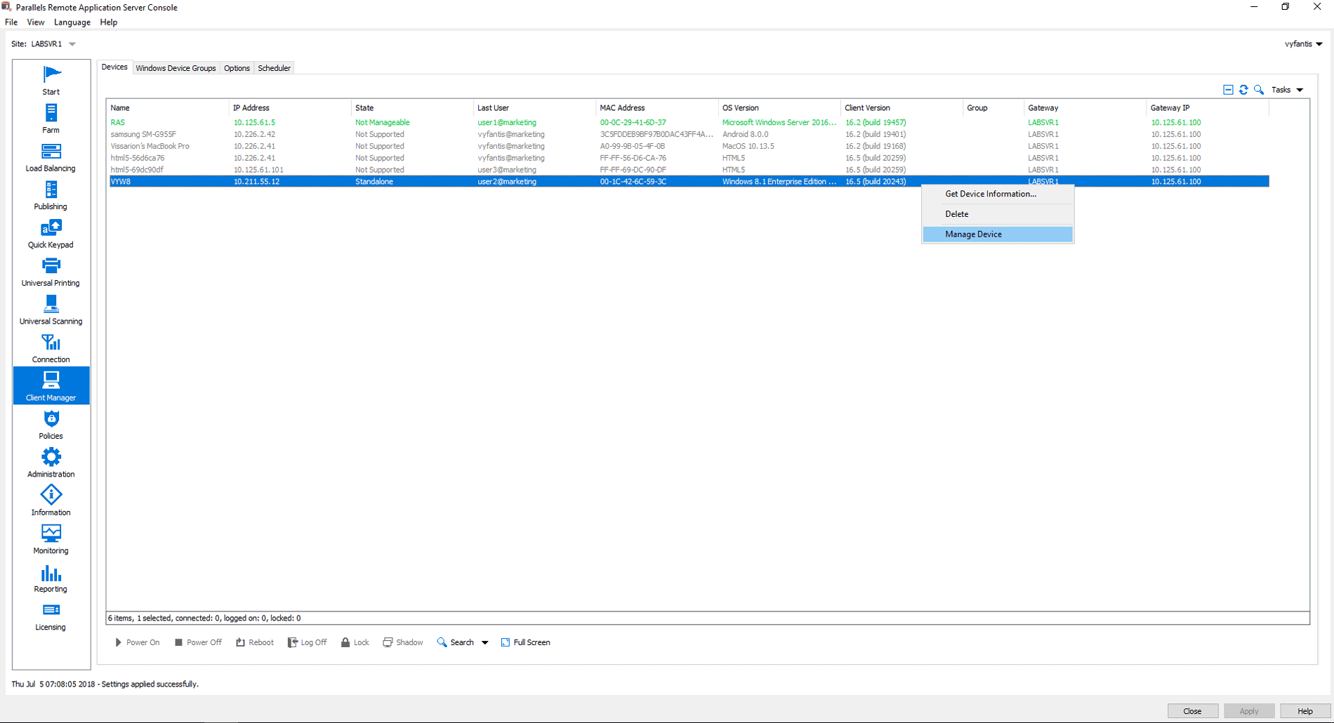Log Off the selected device

click(308, 642)
